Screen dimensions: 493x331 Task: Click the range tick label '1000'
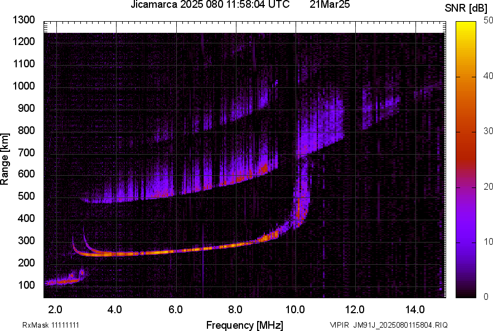tap(23, 86)
